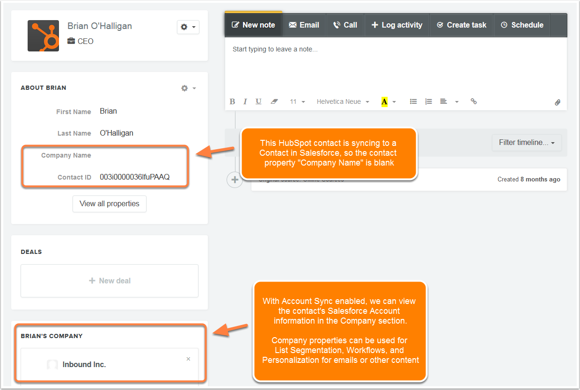580x390 pixels.
Task: Click the paperclip attach file icon
Action: click(558, 102)
